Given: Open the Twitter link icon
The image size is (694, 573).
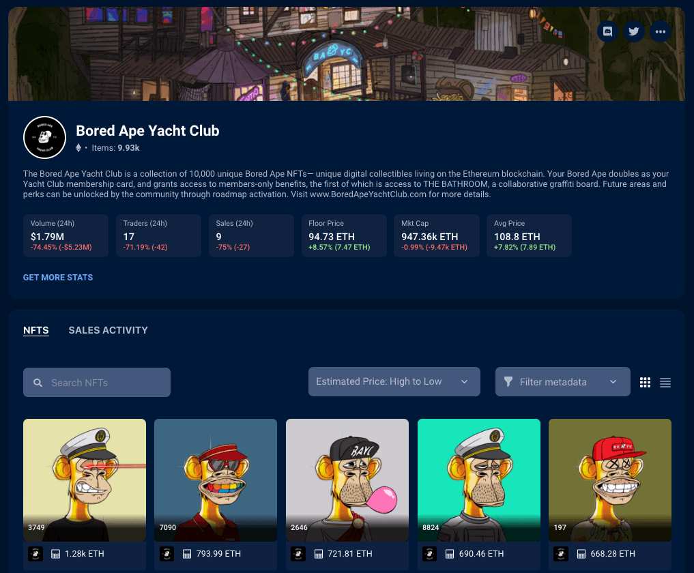Looking at the screenshot, I should [x=634, y=31].
